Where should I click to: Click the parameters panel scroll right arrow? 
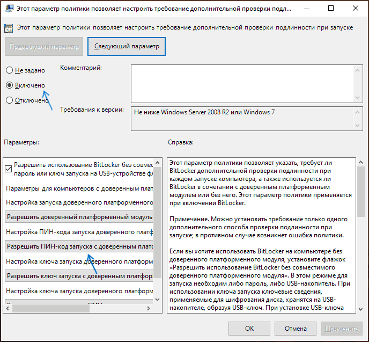click(148, 308)
